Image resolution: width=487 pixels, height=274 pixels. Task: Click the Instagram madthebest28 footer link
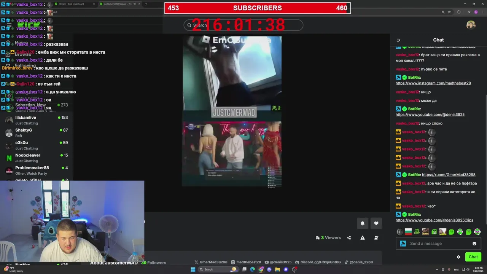(x=246, y=262)
